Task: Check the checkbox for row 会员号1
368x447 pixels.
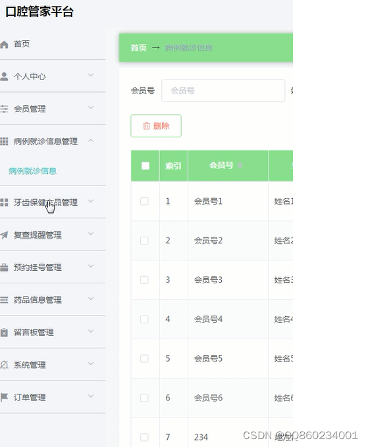Action: (x=144, y=201)
